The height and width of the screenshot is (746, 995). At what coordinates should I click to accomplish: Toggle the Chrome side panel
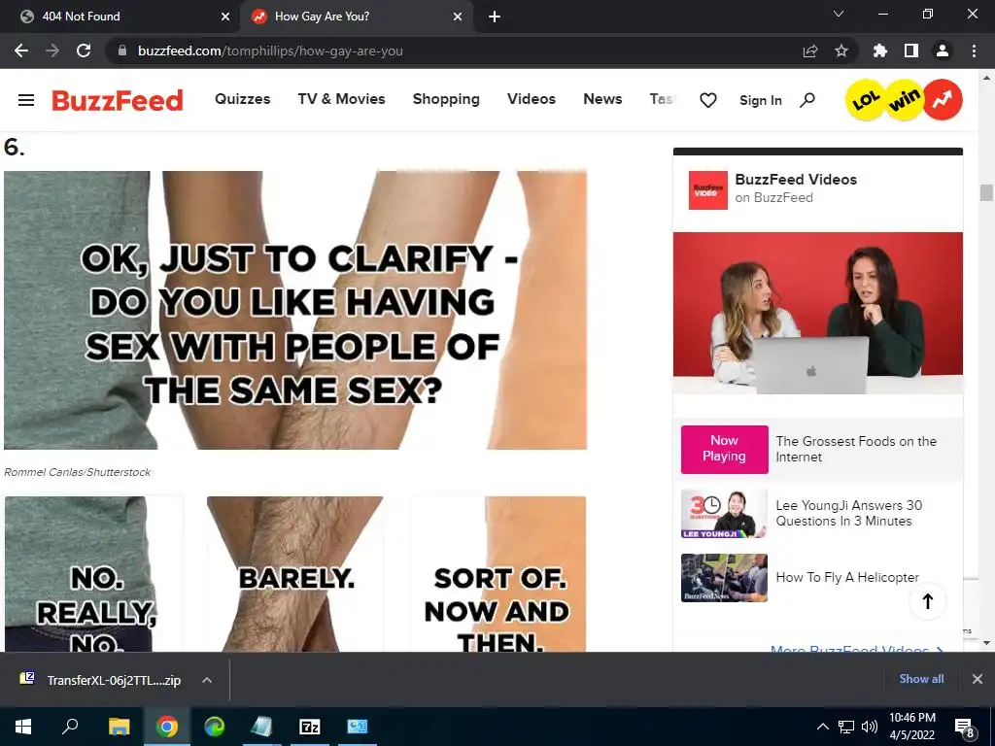click(x=911, y=51)
